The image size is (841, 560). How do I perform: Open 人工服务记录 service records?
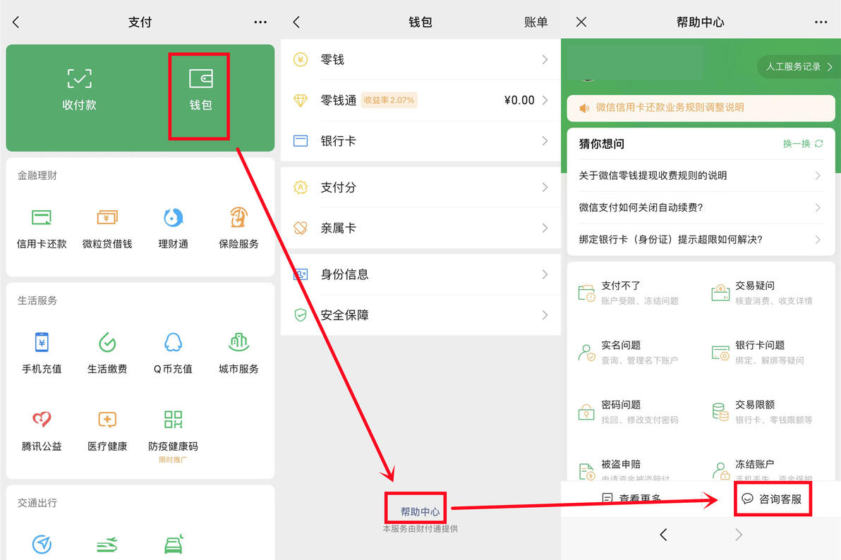[x=799, y=66]
